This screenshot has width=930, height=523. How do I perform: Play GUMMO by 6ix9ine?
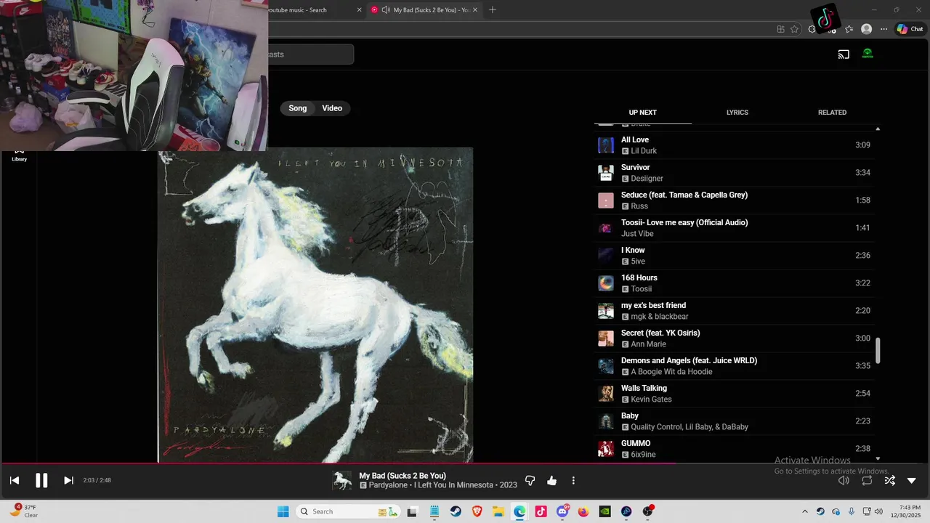[734, 449]
